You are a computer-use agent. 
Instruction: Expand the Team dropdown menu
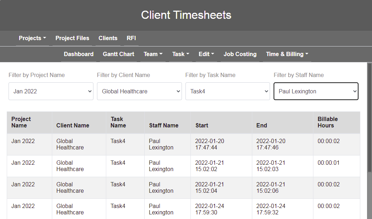[x=153, y=54]
